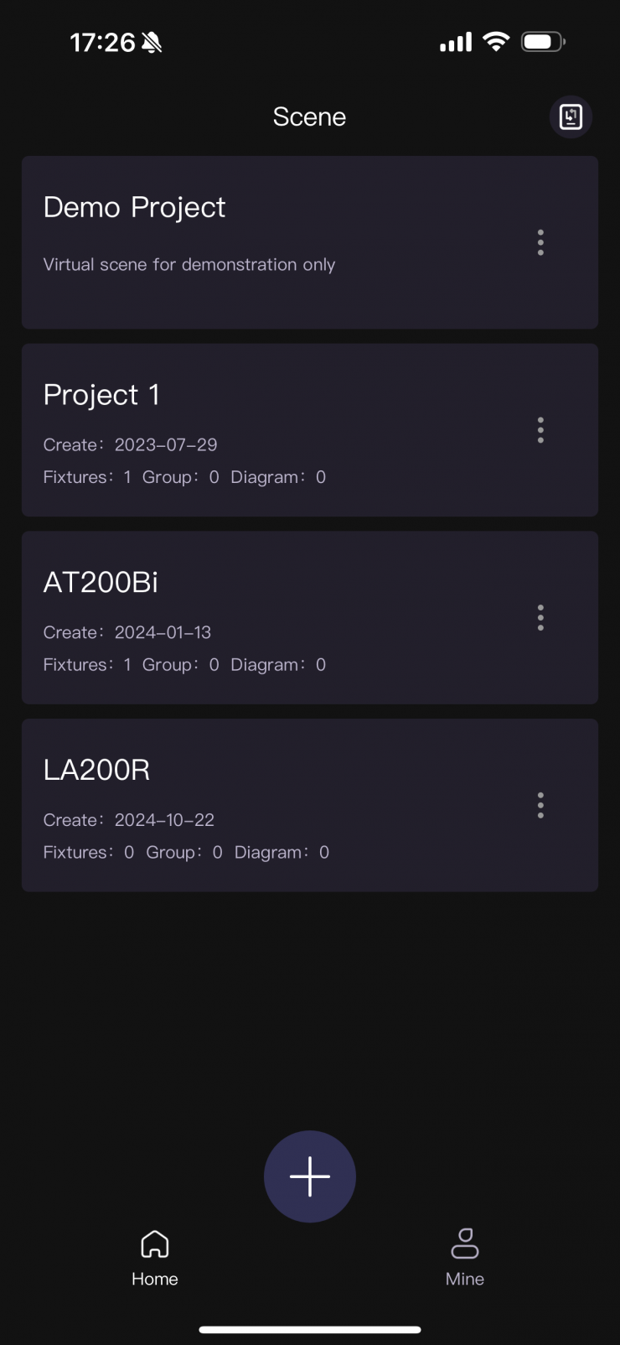Screen dimensions: 620x1345
Task: Tap "Virtual scene for demonstration only" description
Action: 189,265
